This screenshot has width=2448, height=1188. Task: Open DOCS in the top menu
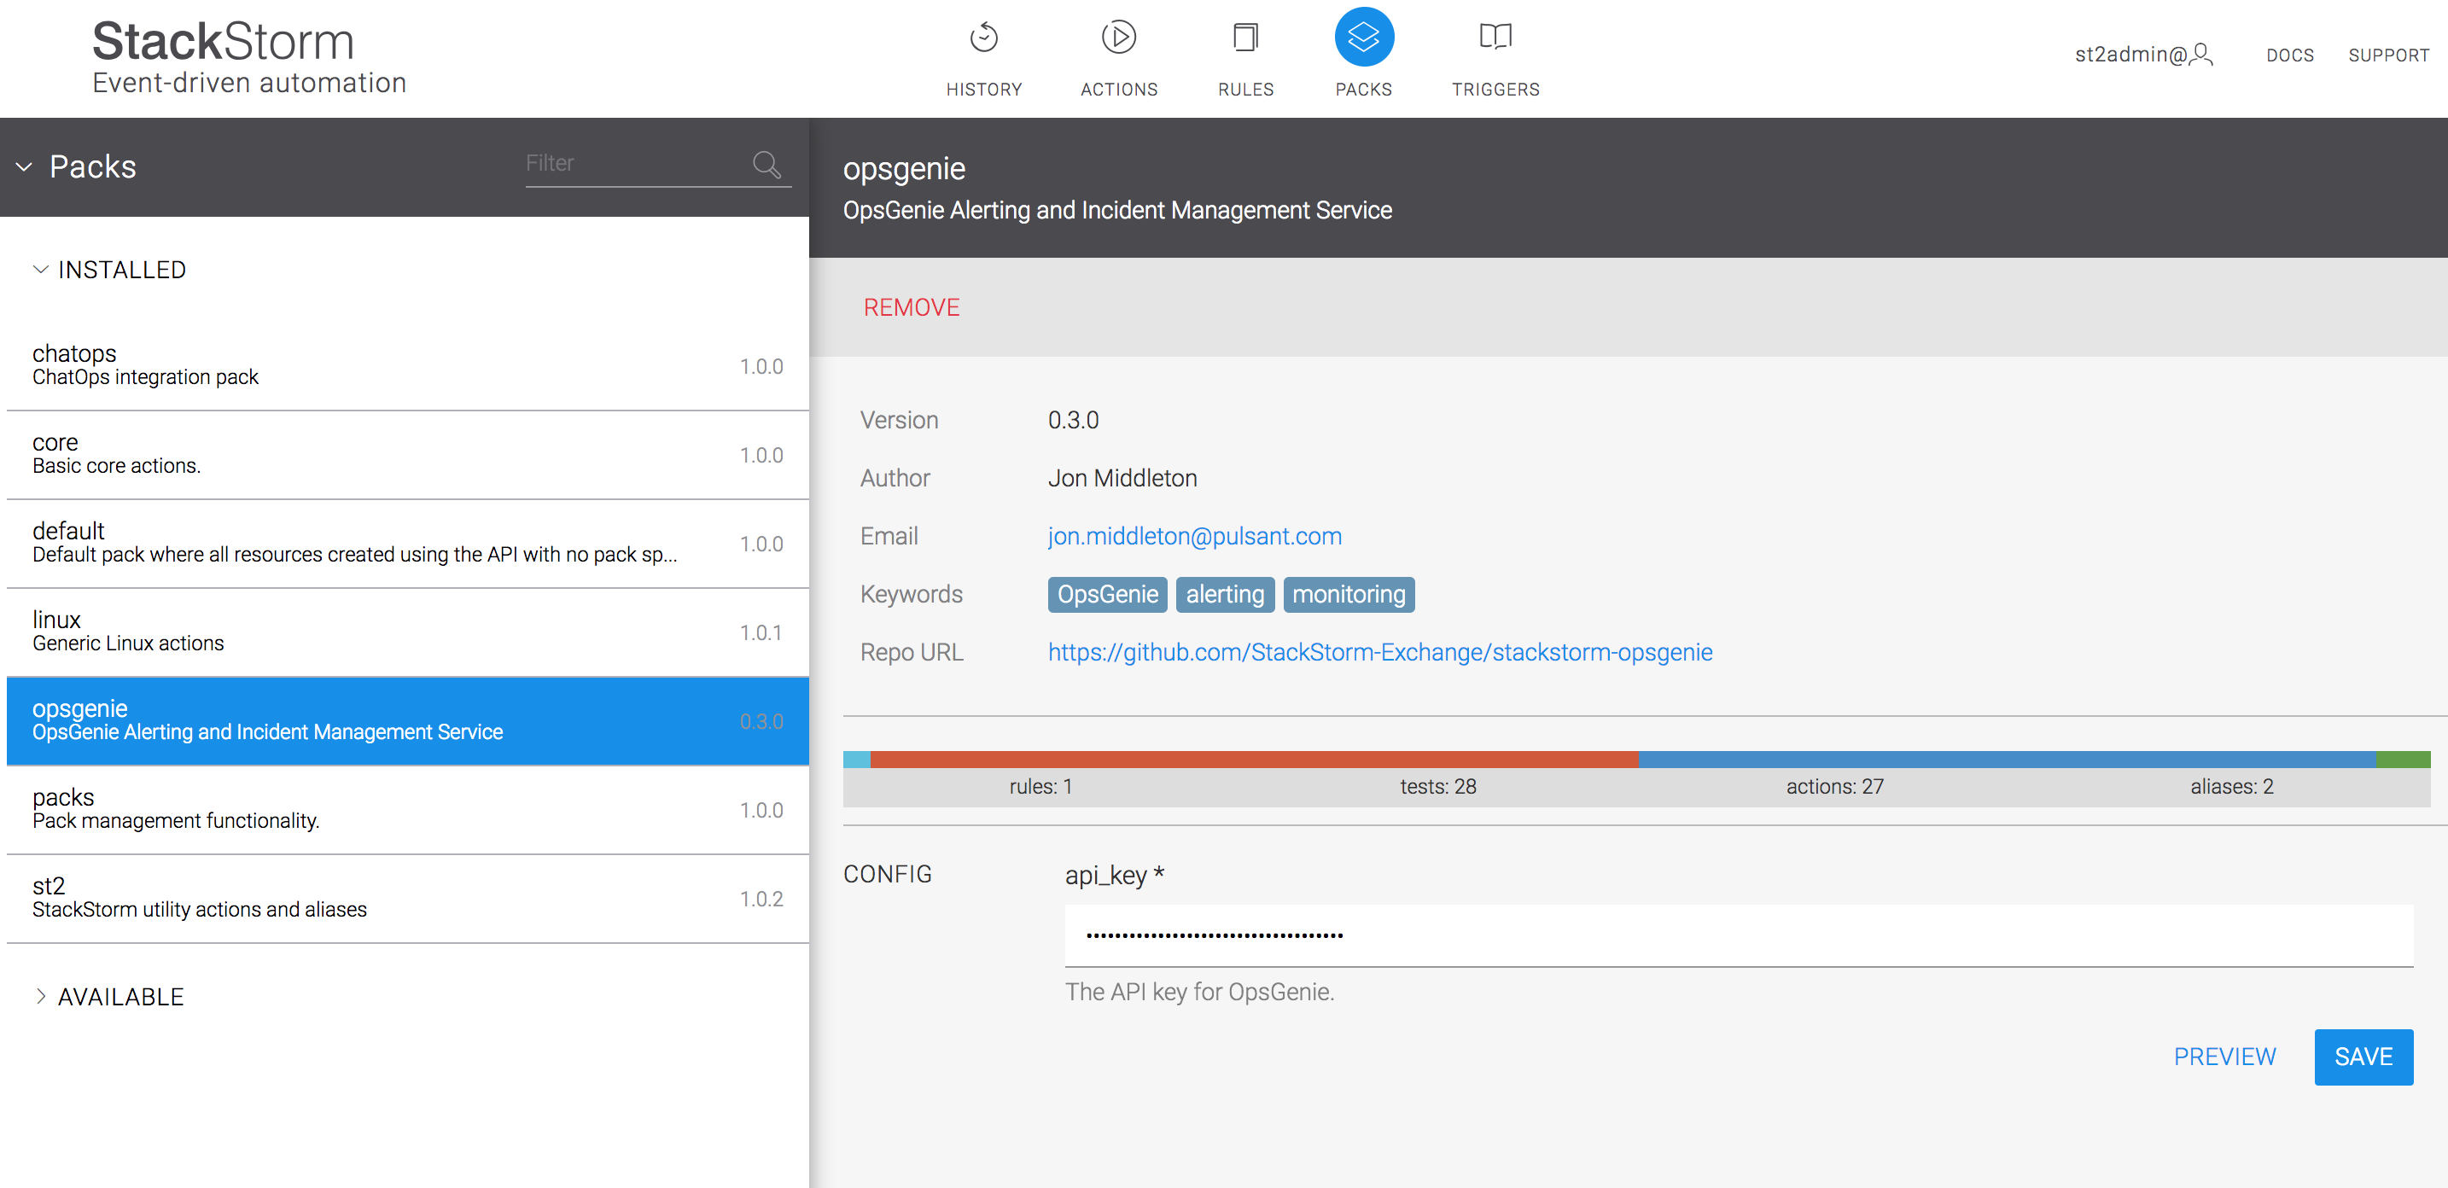pos(2289,55)
